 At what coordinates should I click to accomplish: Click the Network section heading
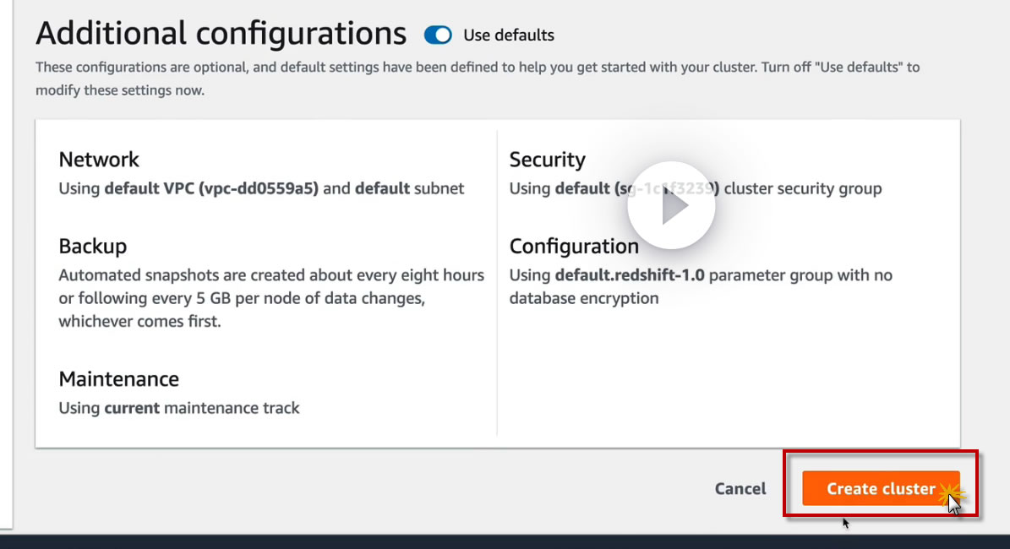pyautogui.click(x=99, y=160)
